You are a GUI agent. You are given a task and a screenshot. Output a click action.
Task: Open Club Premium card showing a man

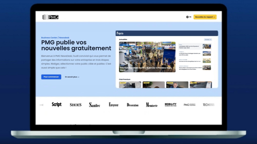pyautogui.click(x=177, y=85)
